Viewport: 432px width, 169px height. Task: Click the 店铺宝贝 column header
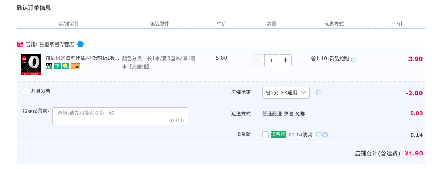(69, 24)
